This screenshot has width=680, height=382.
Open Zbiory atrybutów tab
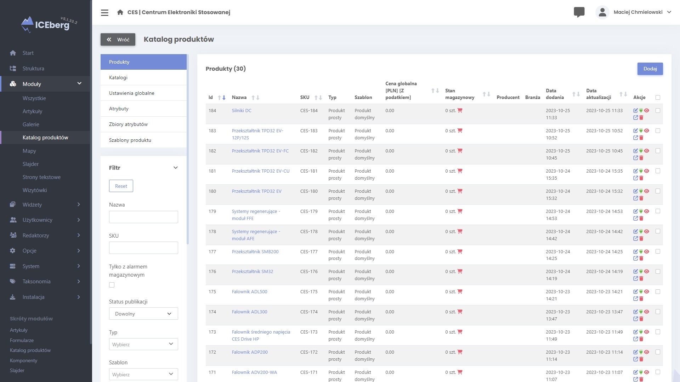143,124
